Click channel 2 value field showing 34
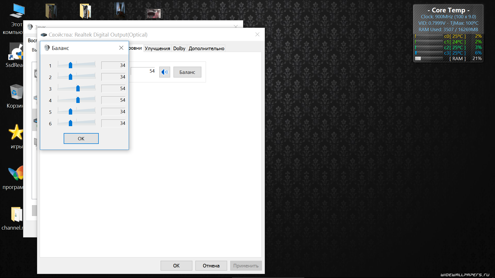This screenshot has height=278, width=495. 113,77
